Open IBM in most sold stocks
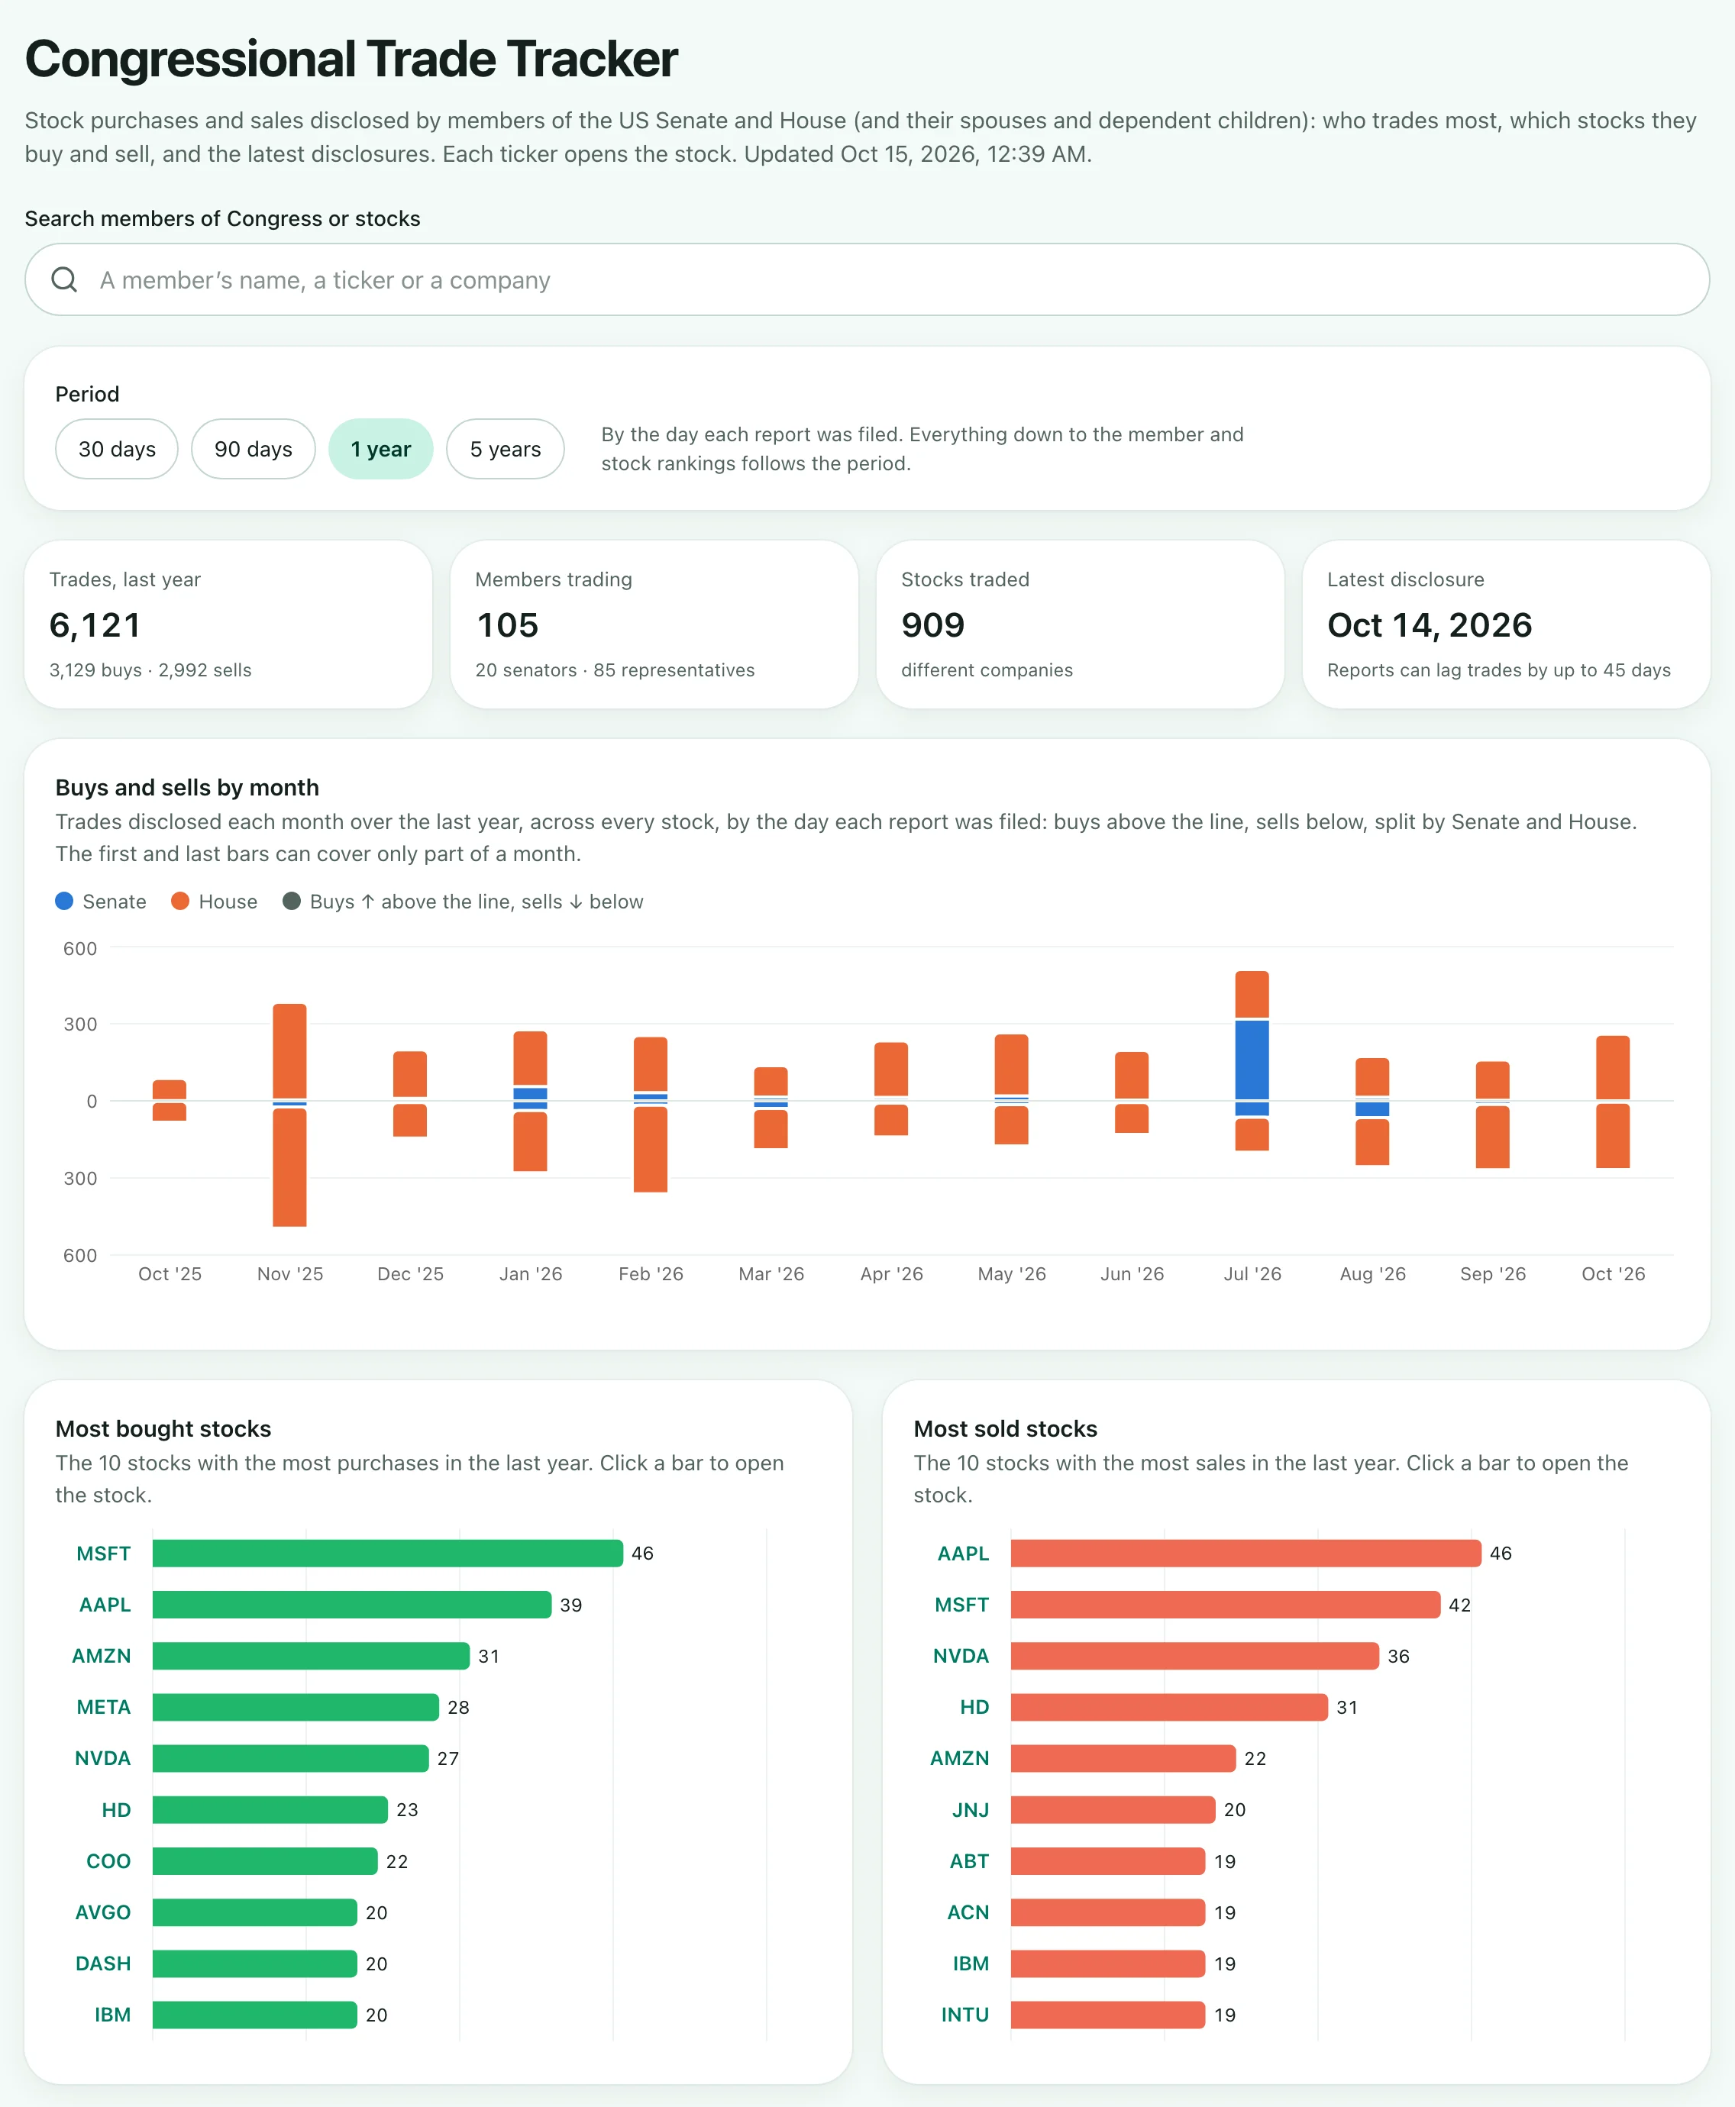Image resolution: width=1735 pixels, height=2107 pixels. click(971, 1963)
